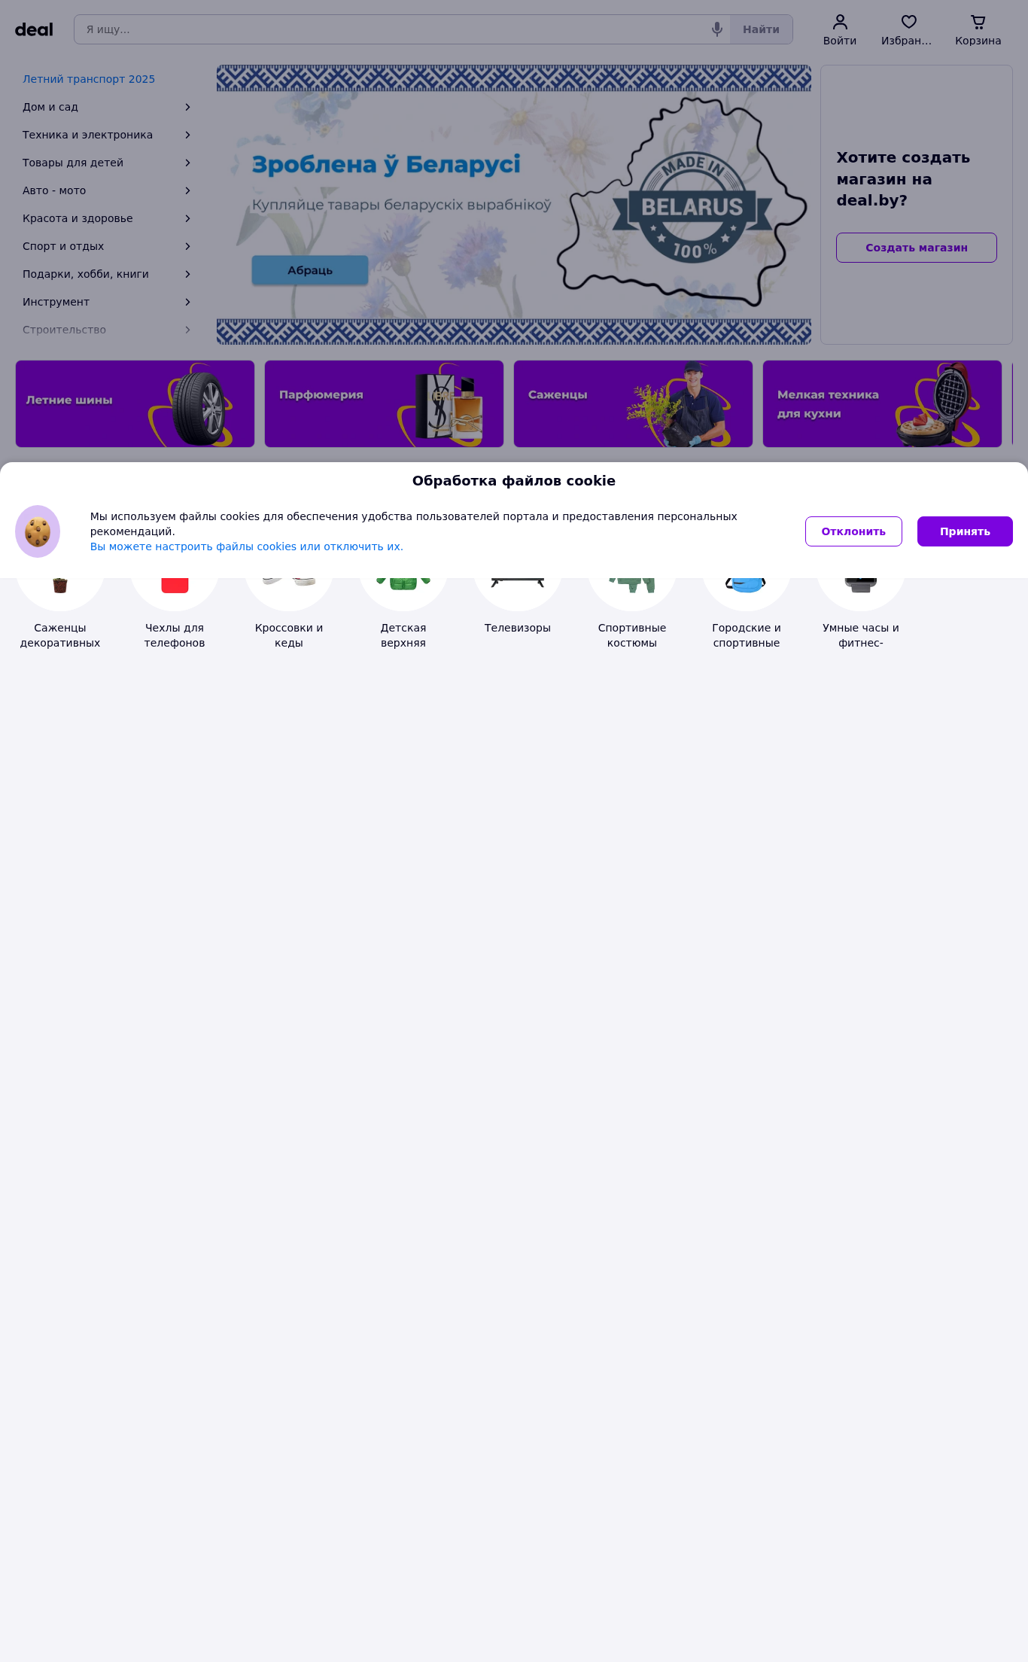Focus the Я ищу search field
Screen dimensions: 1028x1662
391,29
